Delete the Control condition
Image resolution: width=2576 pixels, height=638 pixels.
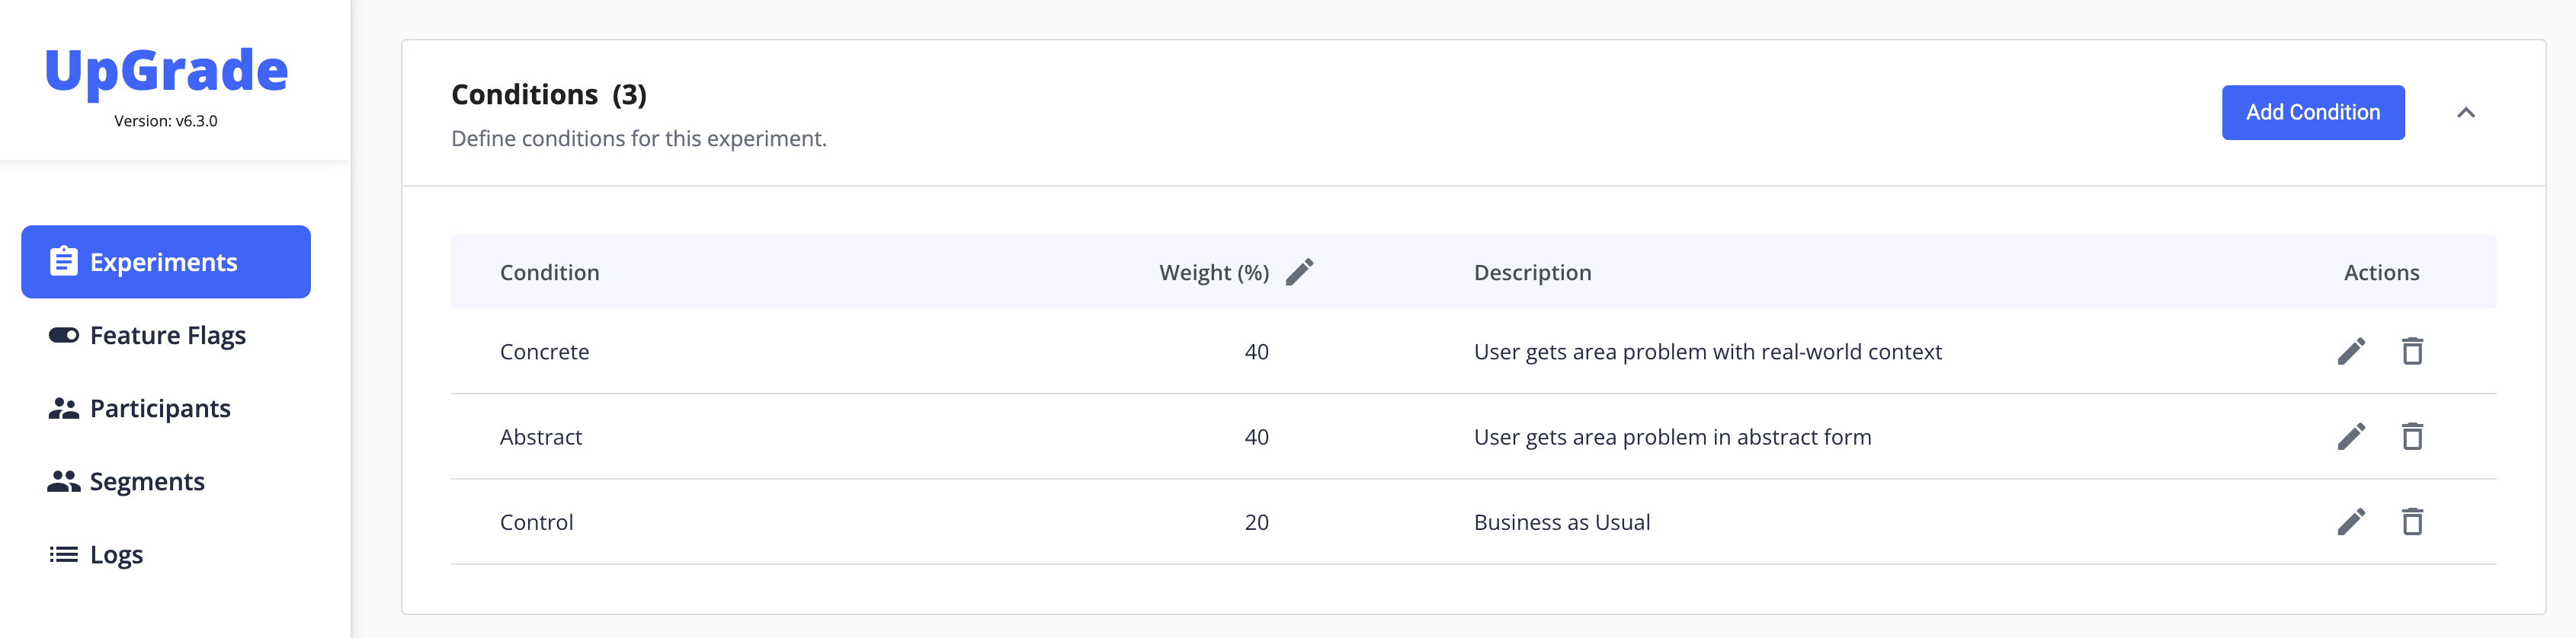coord(2412,522)
